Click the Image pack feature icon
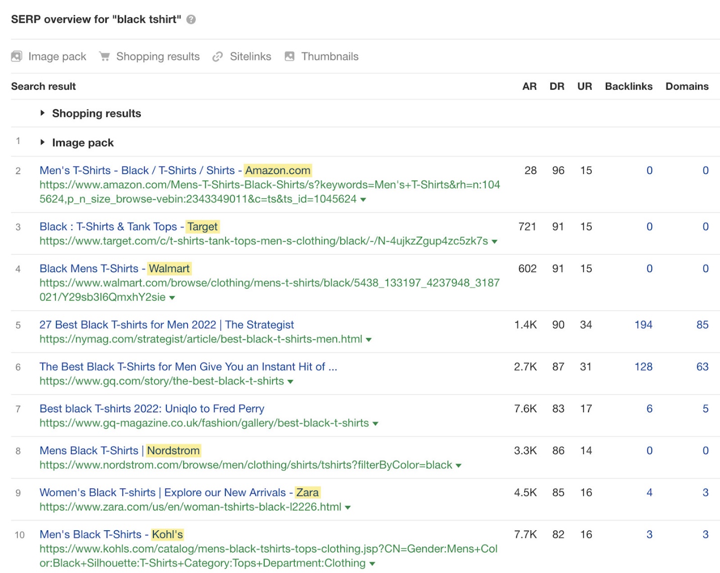Image resolution: width=720 pixels, height=573 pixels. (x=17, y=56)
